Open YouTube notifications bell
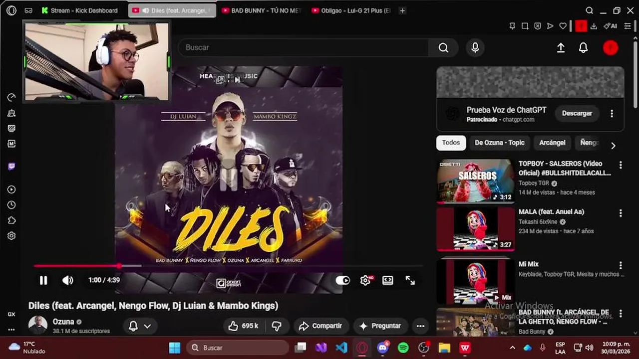639x359 pixels. click(x=583, y=48)
